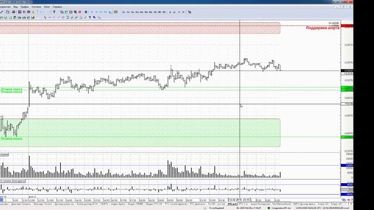Switch to the SBFO Доллар фьюч tab
This screenshot has width=374, height=210.
click(304, 204)
